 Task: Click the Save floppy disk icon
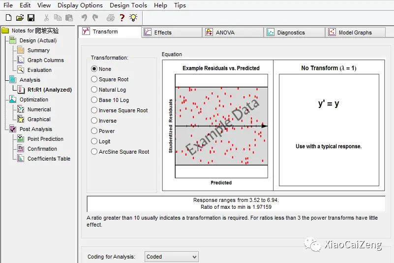coord(31,18)
